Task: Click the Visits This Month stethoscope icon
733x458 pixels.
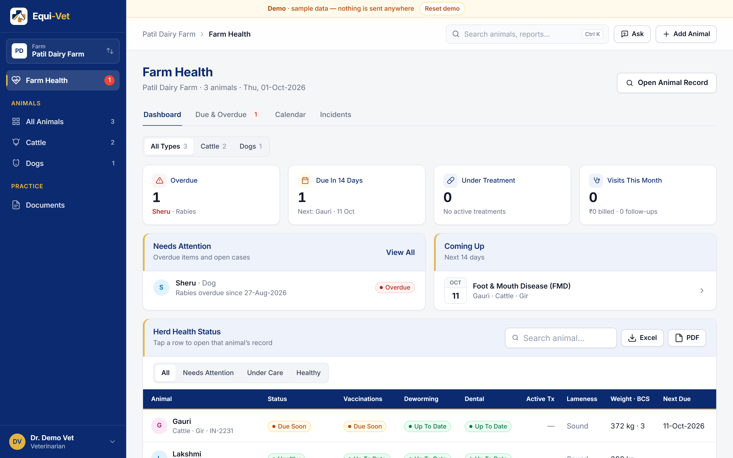Action: [x=596, y=181]
